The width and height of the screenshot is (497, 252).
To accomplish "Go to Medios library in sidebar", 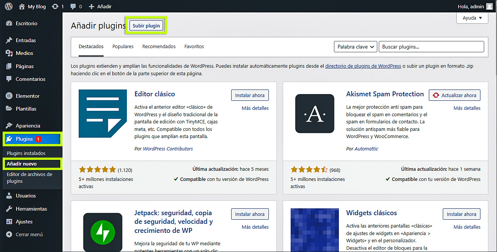I will (24, 53).
